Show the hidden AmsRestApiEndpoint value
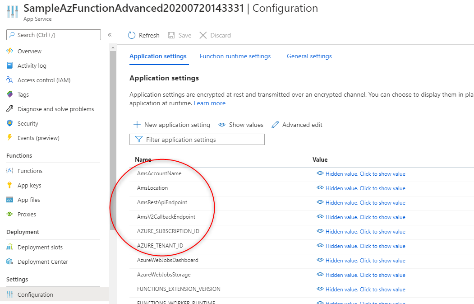Image resolution: width=474 pixels, height=304 pixels. click(x=361, y=202)
